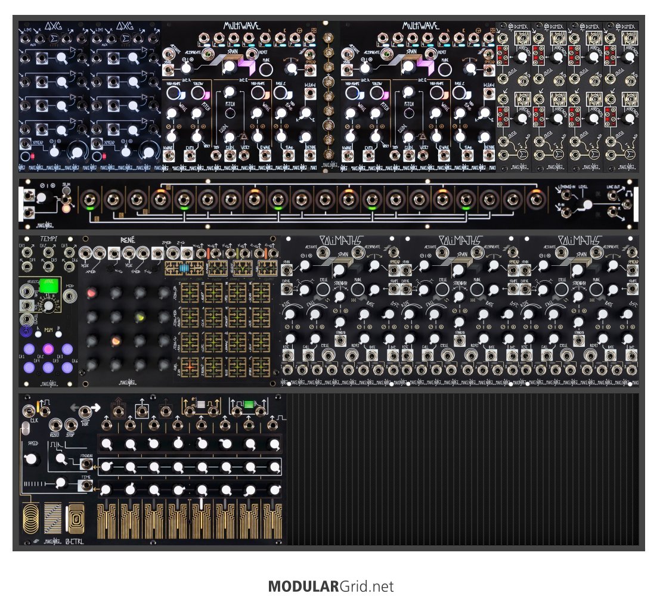Tap the René Y channel touch plate
Screen dimensions: 663x599
[x=243, y=268]
